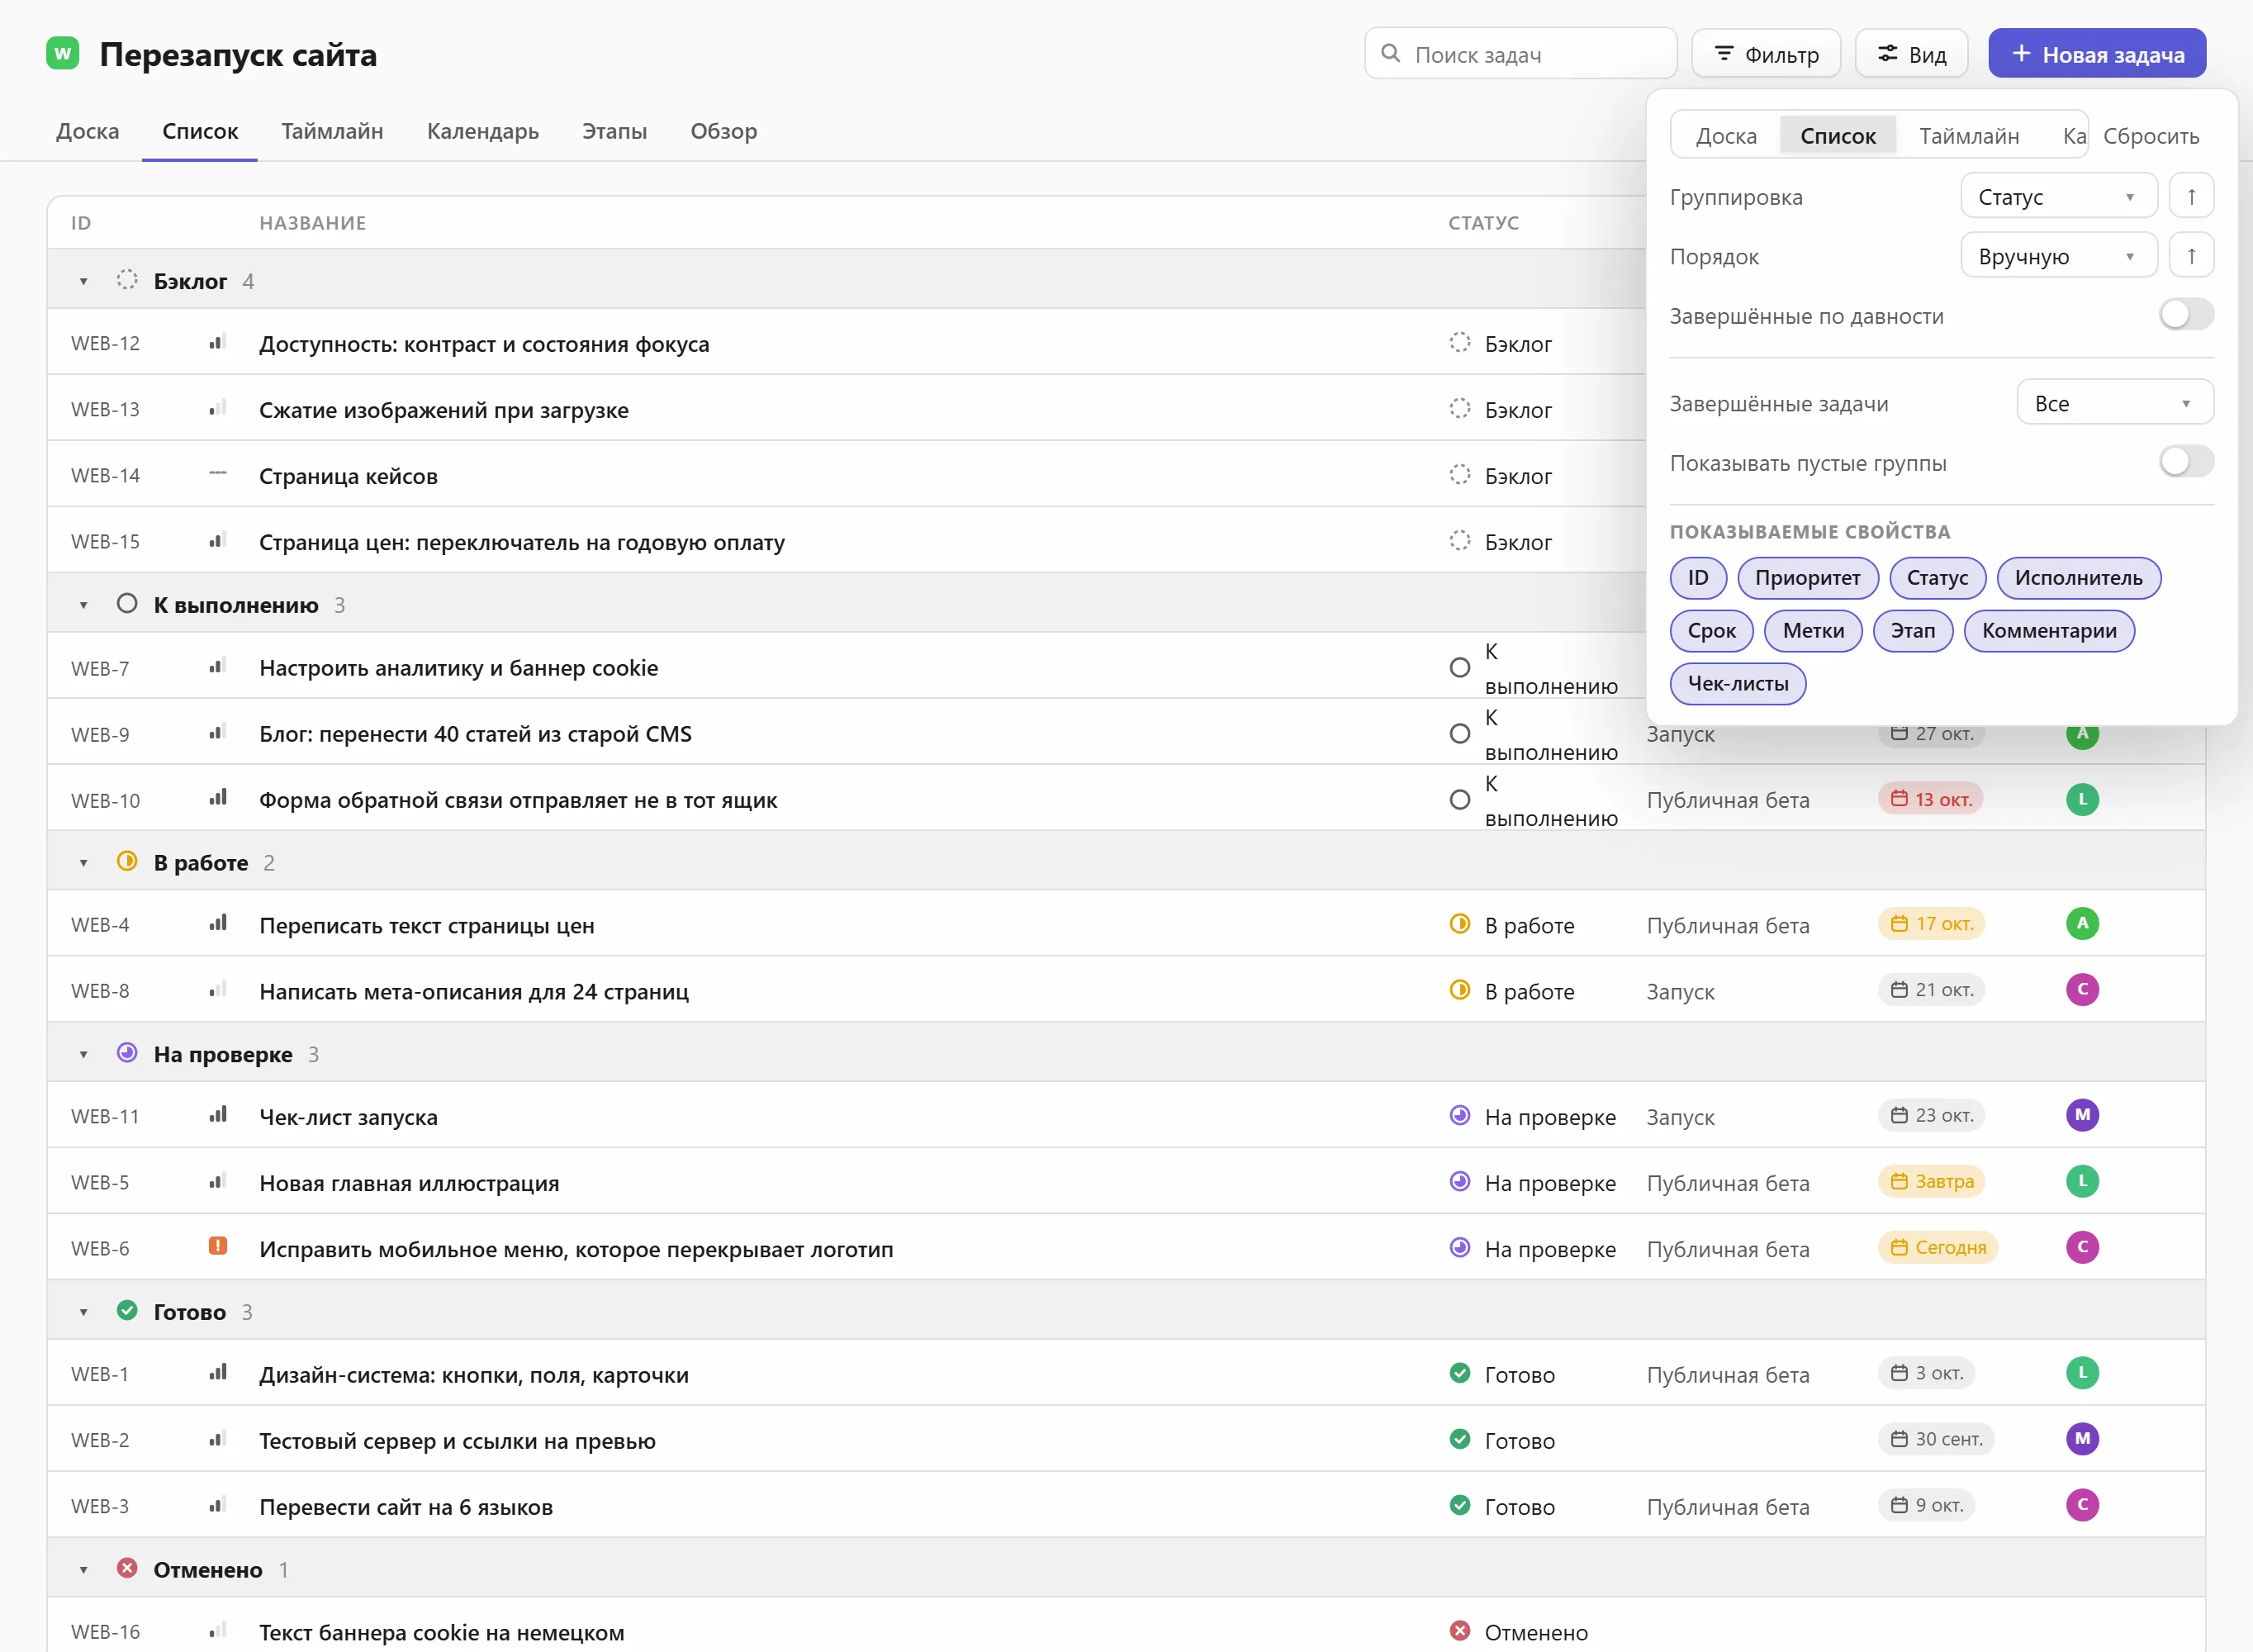Click the Сегодня due date badge
2253x1652 pixels.
[x=1938, y=1247]
